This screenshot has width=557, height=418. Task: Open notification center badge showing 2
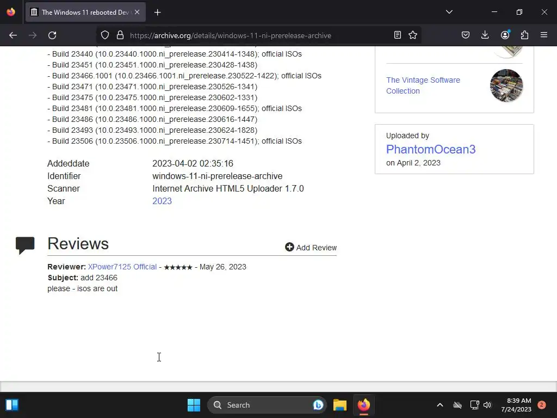(x=542, y=405)
